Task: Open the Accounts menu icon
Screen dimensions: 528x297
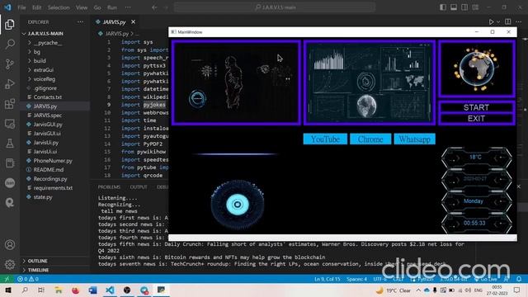Action: tap(10, 245)
